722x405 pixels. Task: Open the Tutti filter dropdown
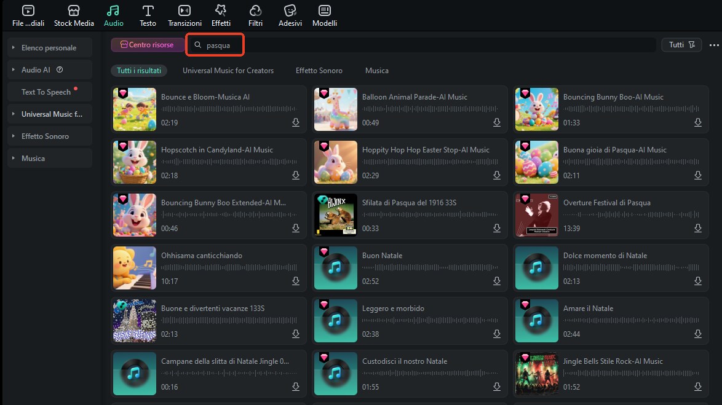pyautogui.click(x=681, y=45)
